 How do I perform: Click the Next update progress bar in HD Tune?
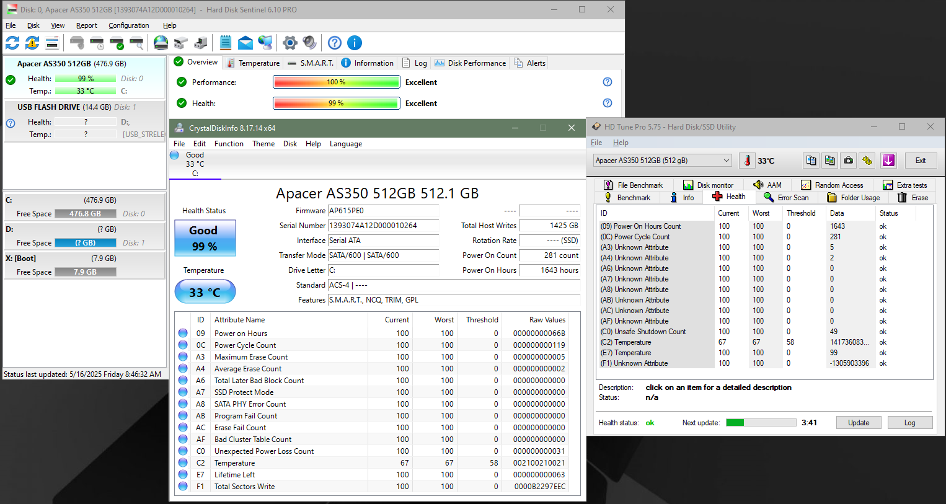(761, 423)
